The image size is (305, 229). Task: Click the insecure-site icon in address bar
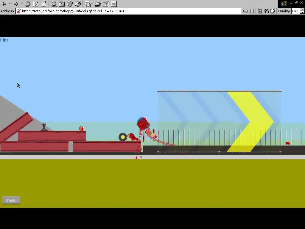point(19,11)
